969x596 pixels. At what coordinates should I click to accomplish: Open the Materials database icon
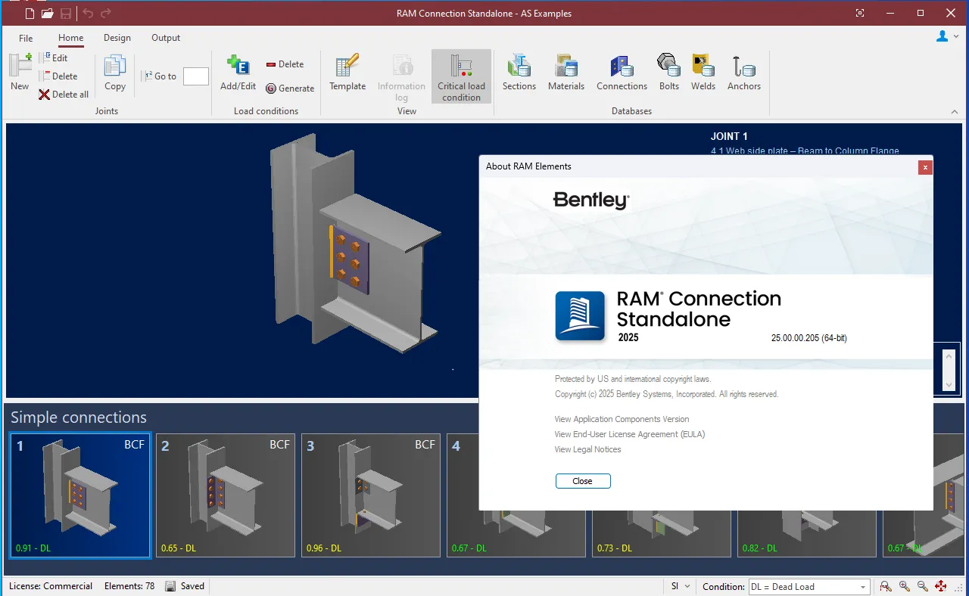tap(566, 73)
